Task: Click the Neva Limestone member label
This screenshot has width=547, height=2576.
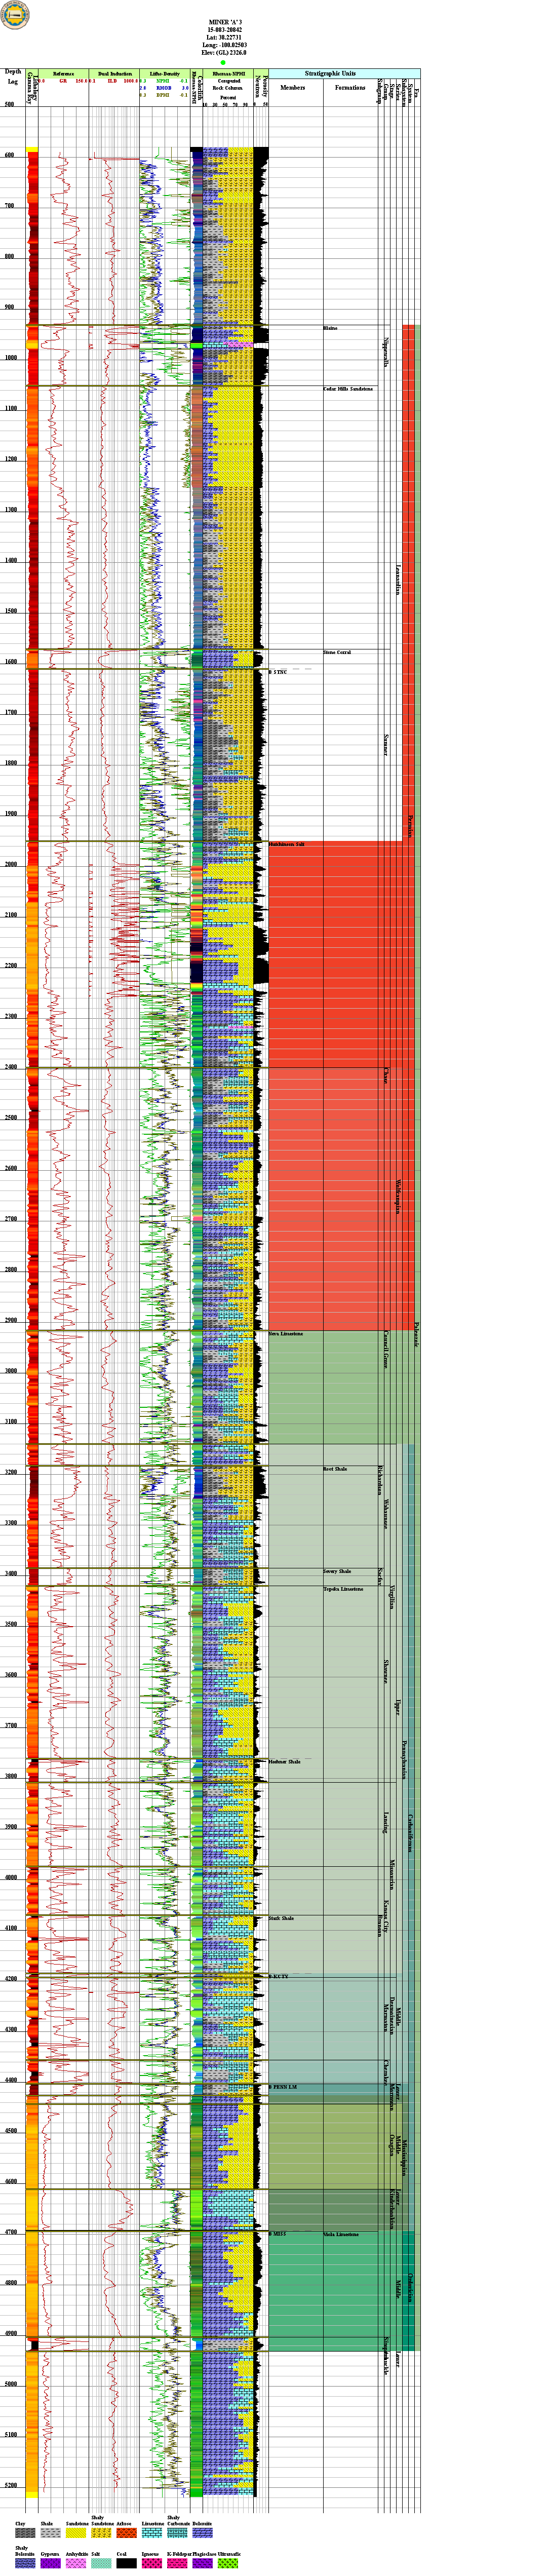Action: coord(286,1334)
